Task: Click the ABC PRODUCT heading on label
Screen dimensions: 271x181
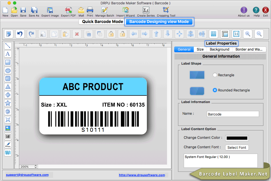Action: coord(93,87)
